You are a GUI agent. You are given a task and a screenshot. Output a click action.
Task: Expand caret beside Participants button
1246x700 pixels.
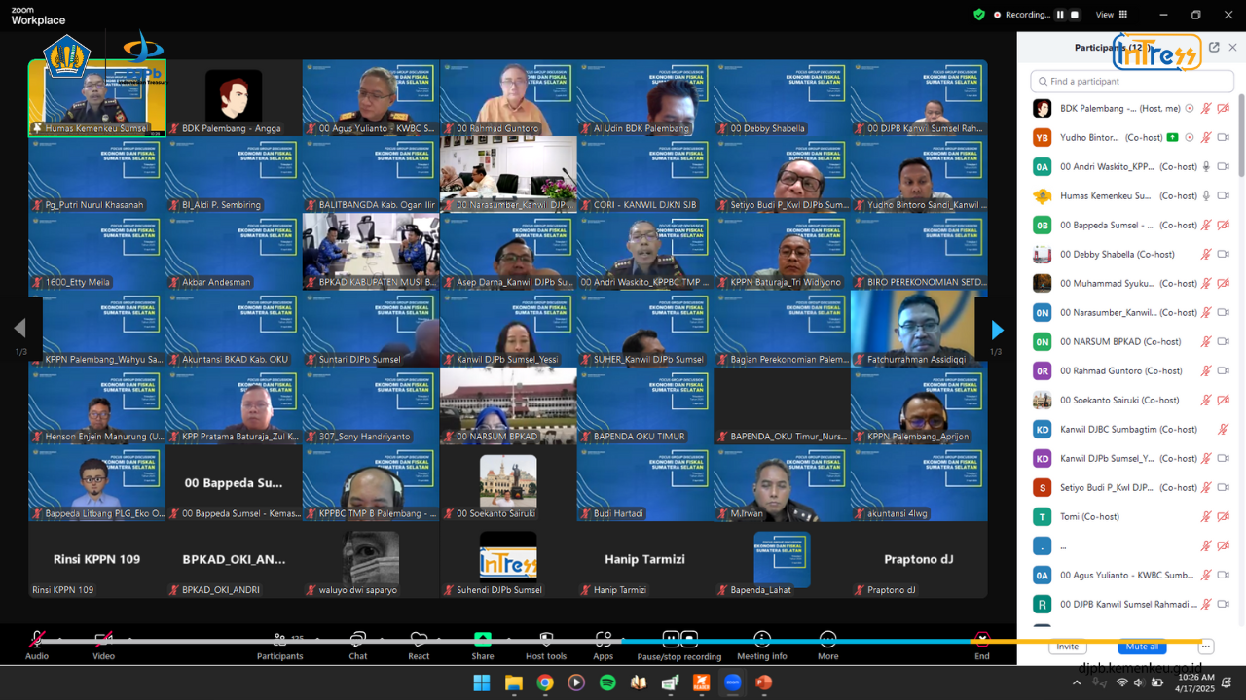[x=315, y=639]
